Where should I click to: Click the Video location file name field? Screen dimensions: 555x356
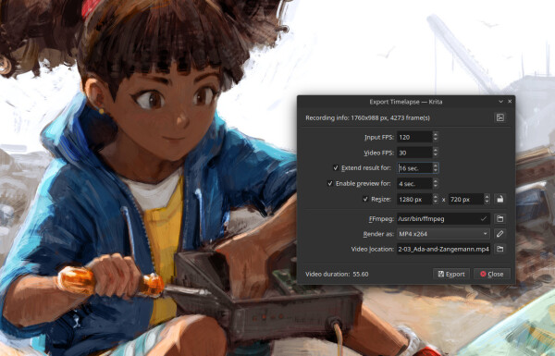click(x=443, y=249)
